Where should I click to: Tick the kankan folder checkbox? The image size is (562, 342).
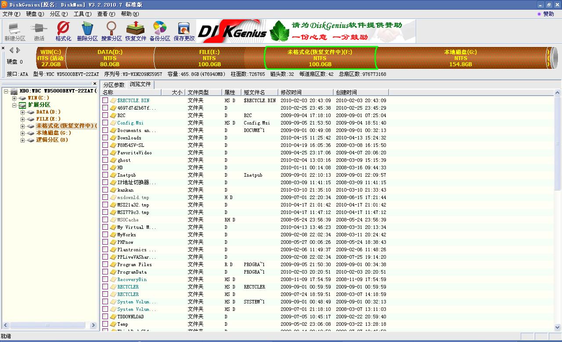pos(105,190)
